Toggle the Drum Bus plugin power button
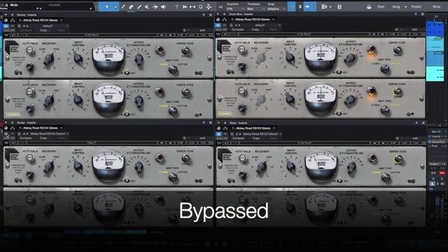Screen dimensions: 448x252 pyautogui.click(x=218, y=25)
